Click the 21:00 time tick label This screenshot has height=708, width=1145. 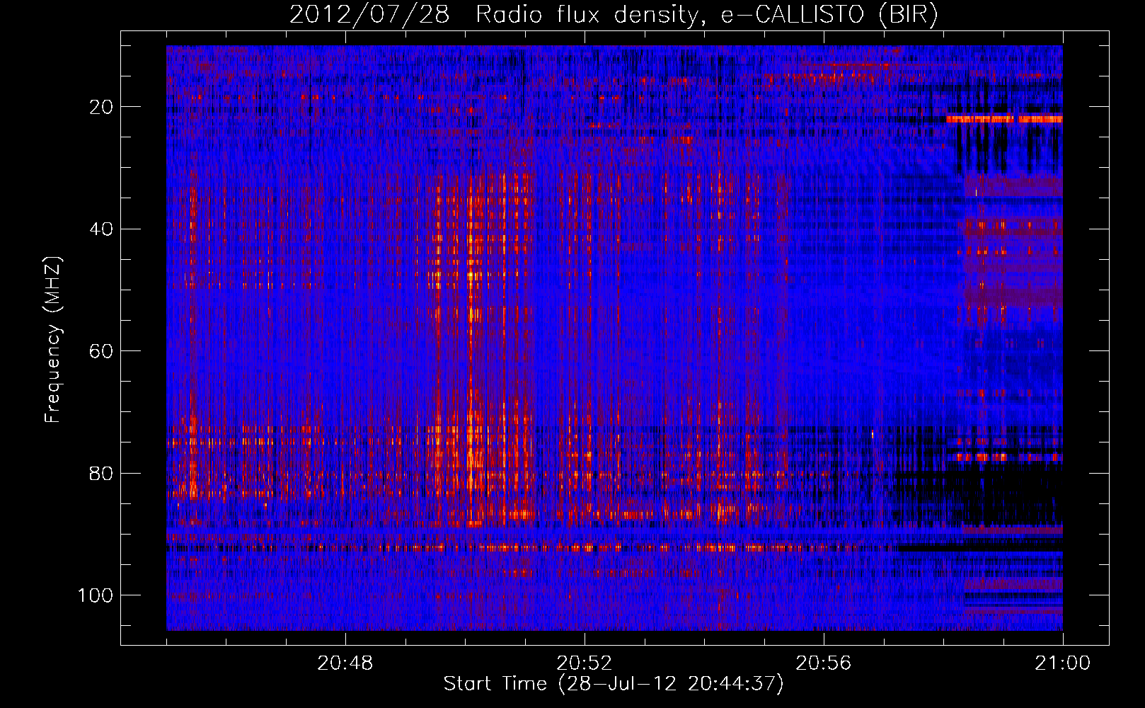[x=1063, y=663]
